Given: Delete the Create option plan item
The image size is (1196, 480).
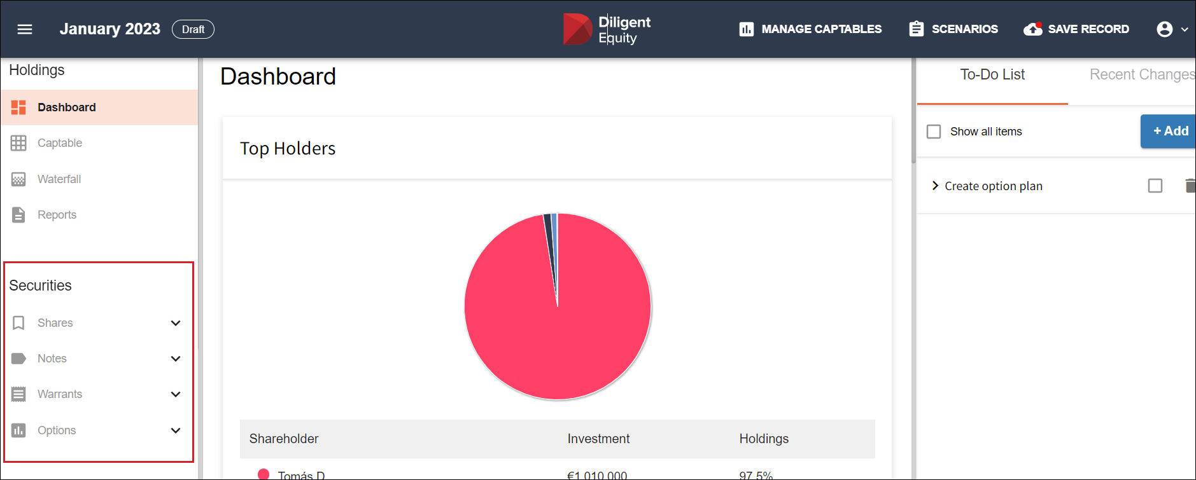Looking at the screenshot, I should [x=1189, y=186].
